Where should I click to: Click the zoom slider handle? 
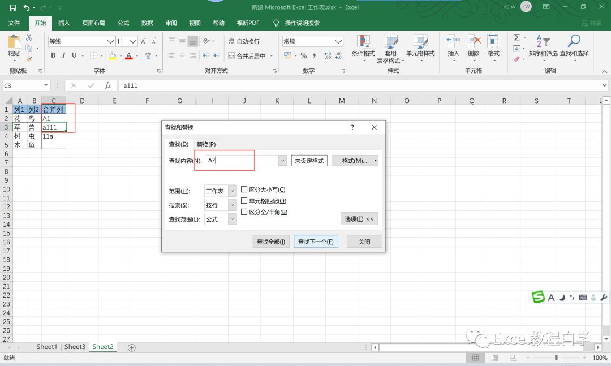tap(556, 358)
